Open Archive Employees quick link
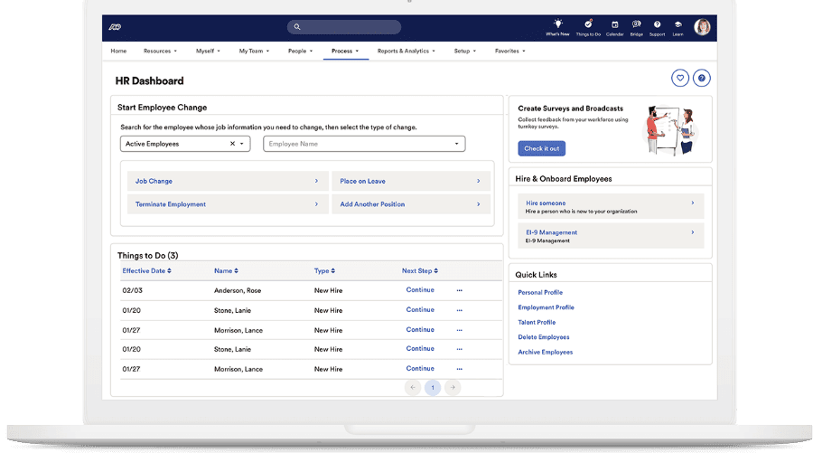Screen dimensions: 813x453 (x=545, y=353)
